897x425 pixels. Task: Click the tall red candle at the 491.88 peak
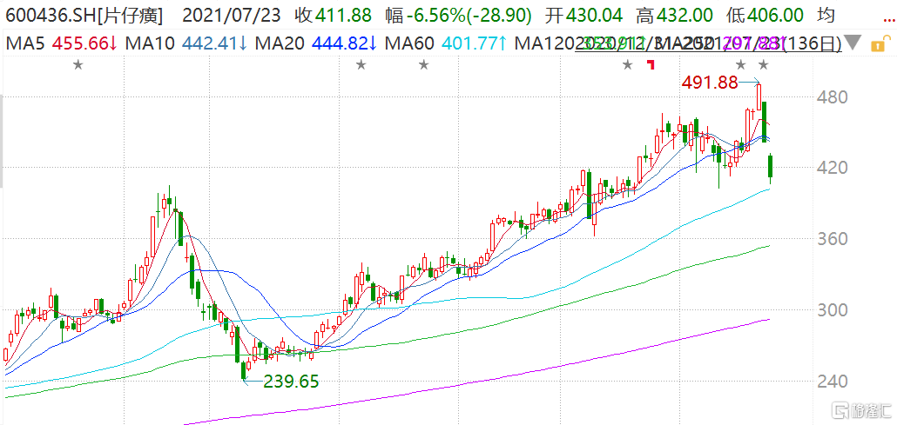point(759,96)
